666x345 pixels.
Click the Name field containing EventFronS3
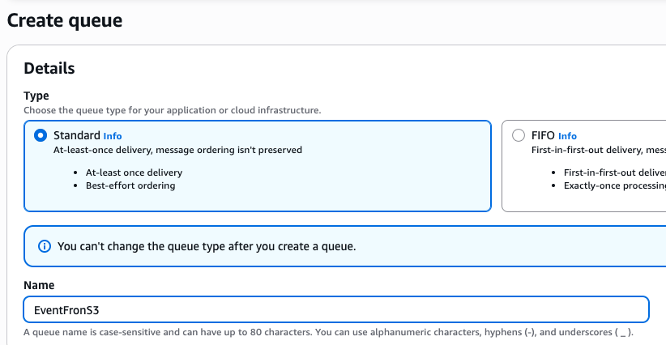[336, 309]
